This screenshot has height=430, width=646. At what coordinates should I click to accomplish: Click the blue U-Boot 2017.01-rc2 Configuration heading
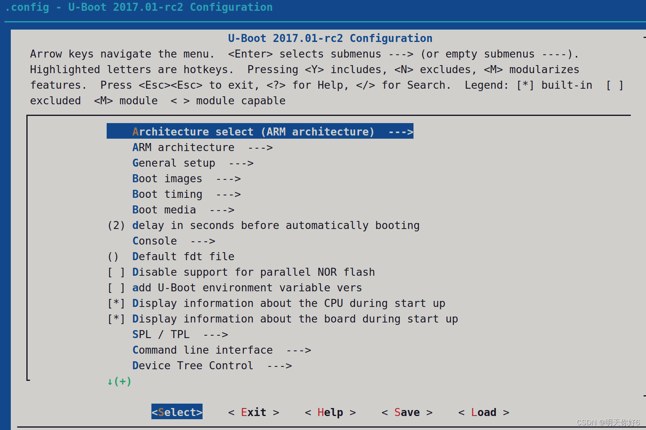330,38
